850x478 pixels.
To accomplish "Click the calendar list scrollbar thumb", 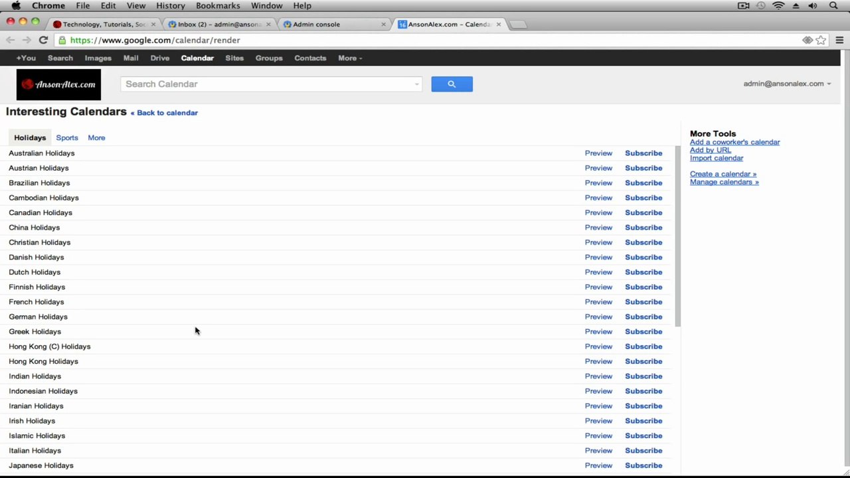I will 677,236.
